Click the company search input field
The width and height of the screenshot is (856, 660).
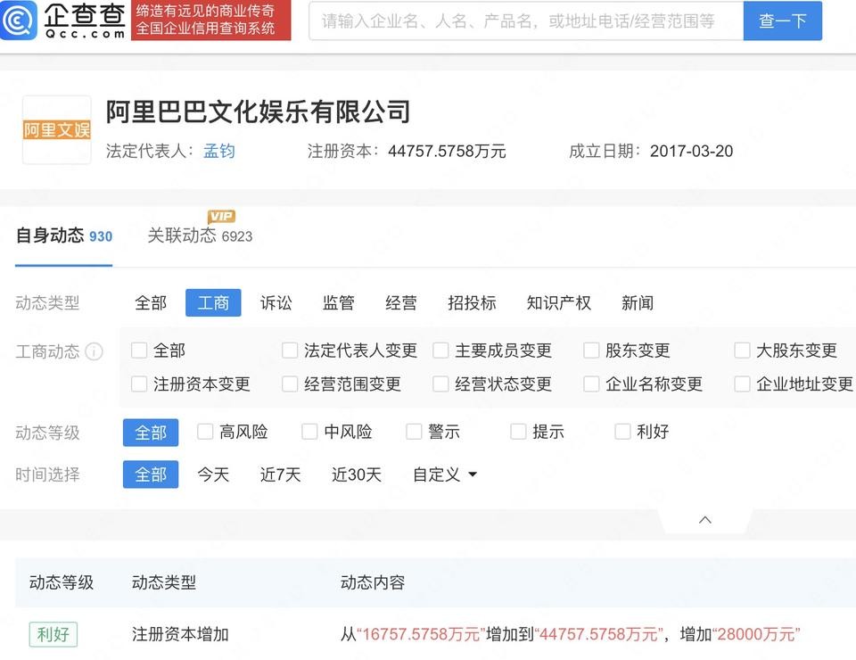pos(525,21)
